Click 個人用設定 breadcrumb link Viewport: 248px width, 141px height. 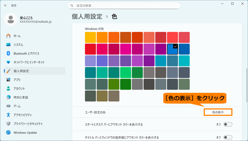point(87,16)
